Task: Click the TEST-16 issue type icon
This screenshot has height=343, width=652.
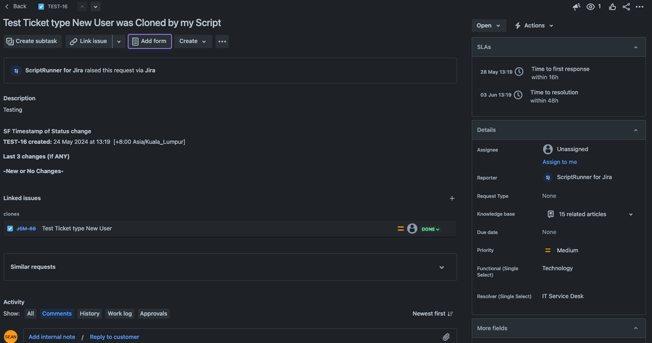Action: click(x=41, y=7)
